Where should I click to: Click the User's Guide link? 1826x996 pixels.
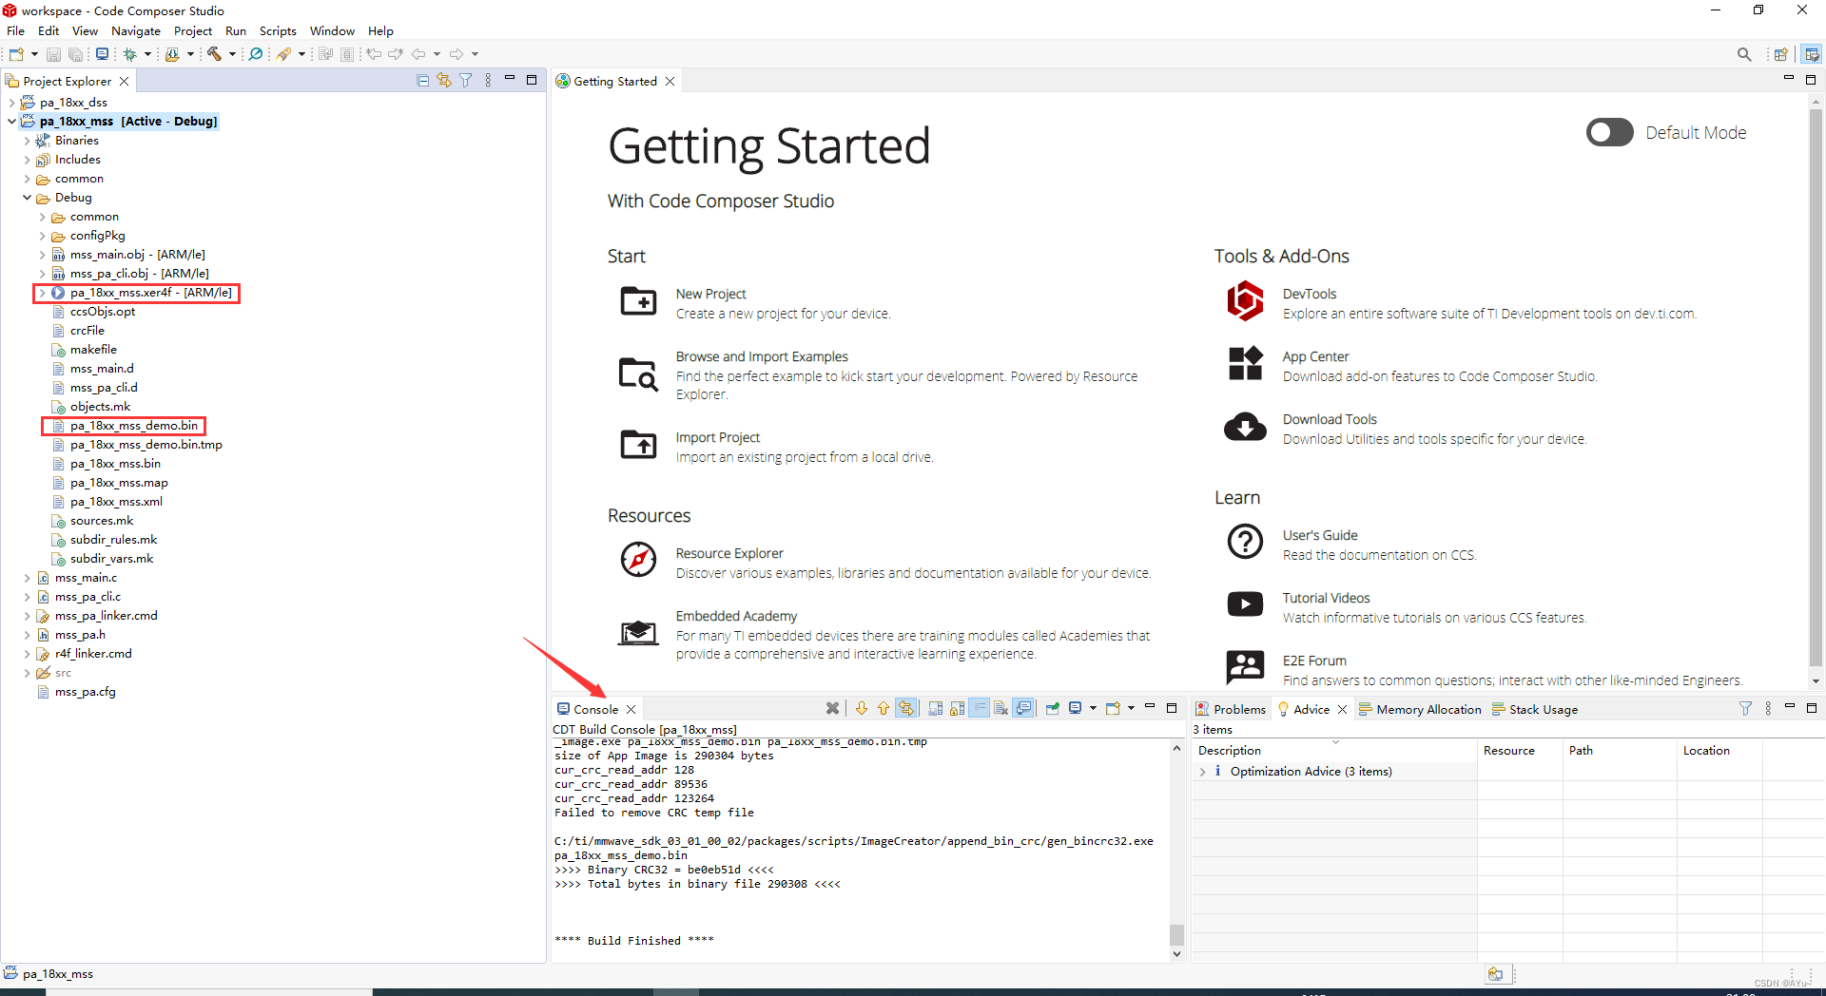(x=1320, y=535)
